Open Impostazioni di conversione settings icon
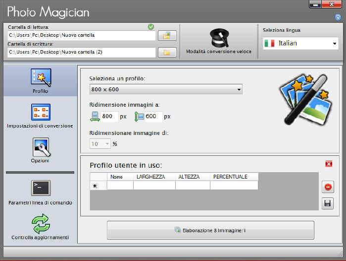The image size is (346, 261). [x=41, y=112]
